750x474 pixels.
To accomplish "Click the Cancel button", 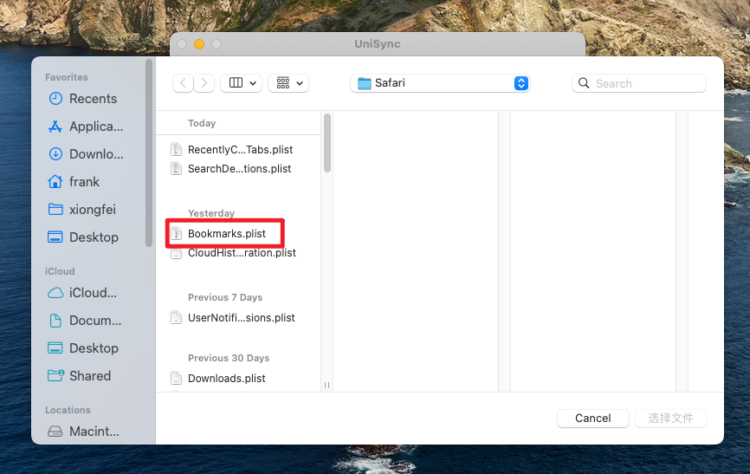I will click(x=592, y=419).
